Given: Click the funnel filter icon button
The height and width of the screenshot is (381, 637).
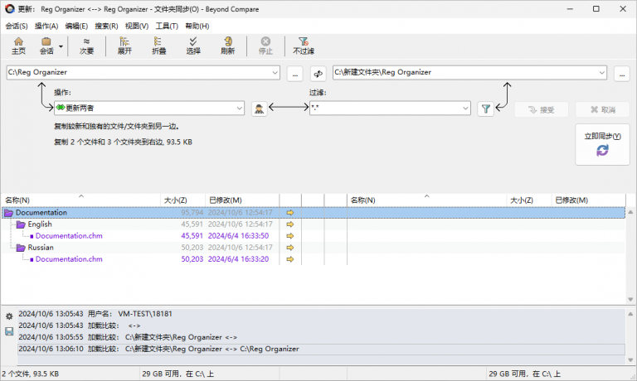Looking at the screenshot, I should pos(485,109).
